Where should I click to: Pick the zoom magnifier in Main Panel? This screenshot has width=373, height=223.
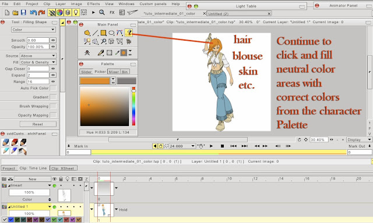click(x=104, y=41)
